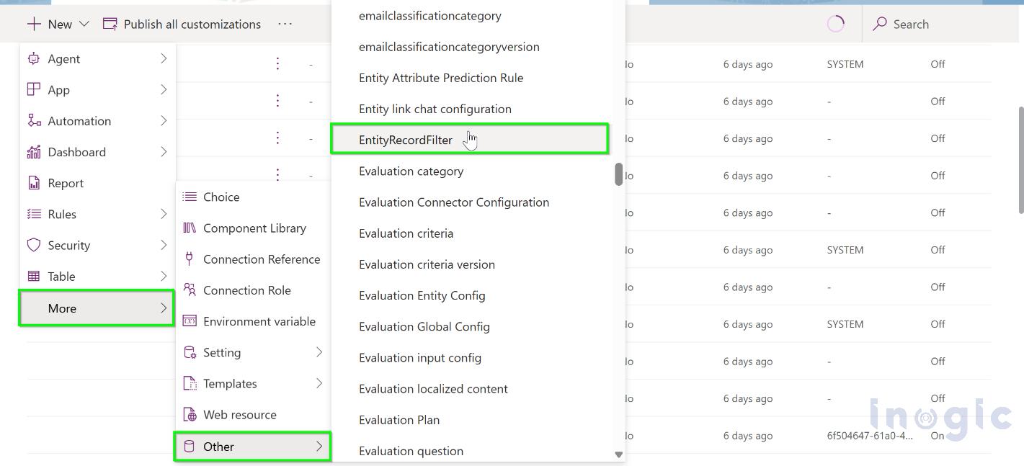The image size is (1024, 466).
Task: Select EntityRecordFilter from the list
Action: point(469,139)
